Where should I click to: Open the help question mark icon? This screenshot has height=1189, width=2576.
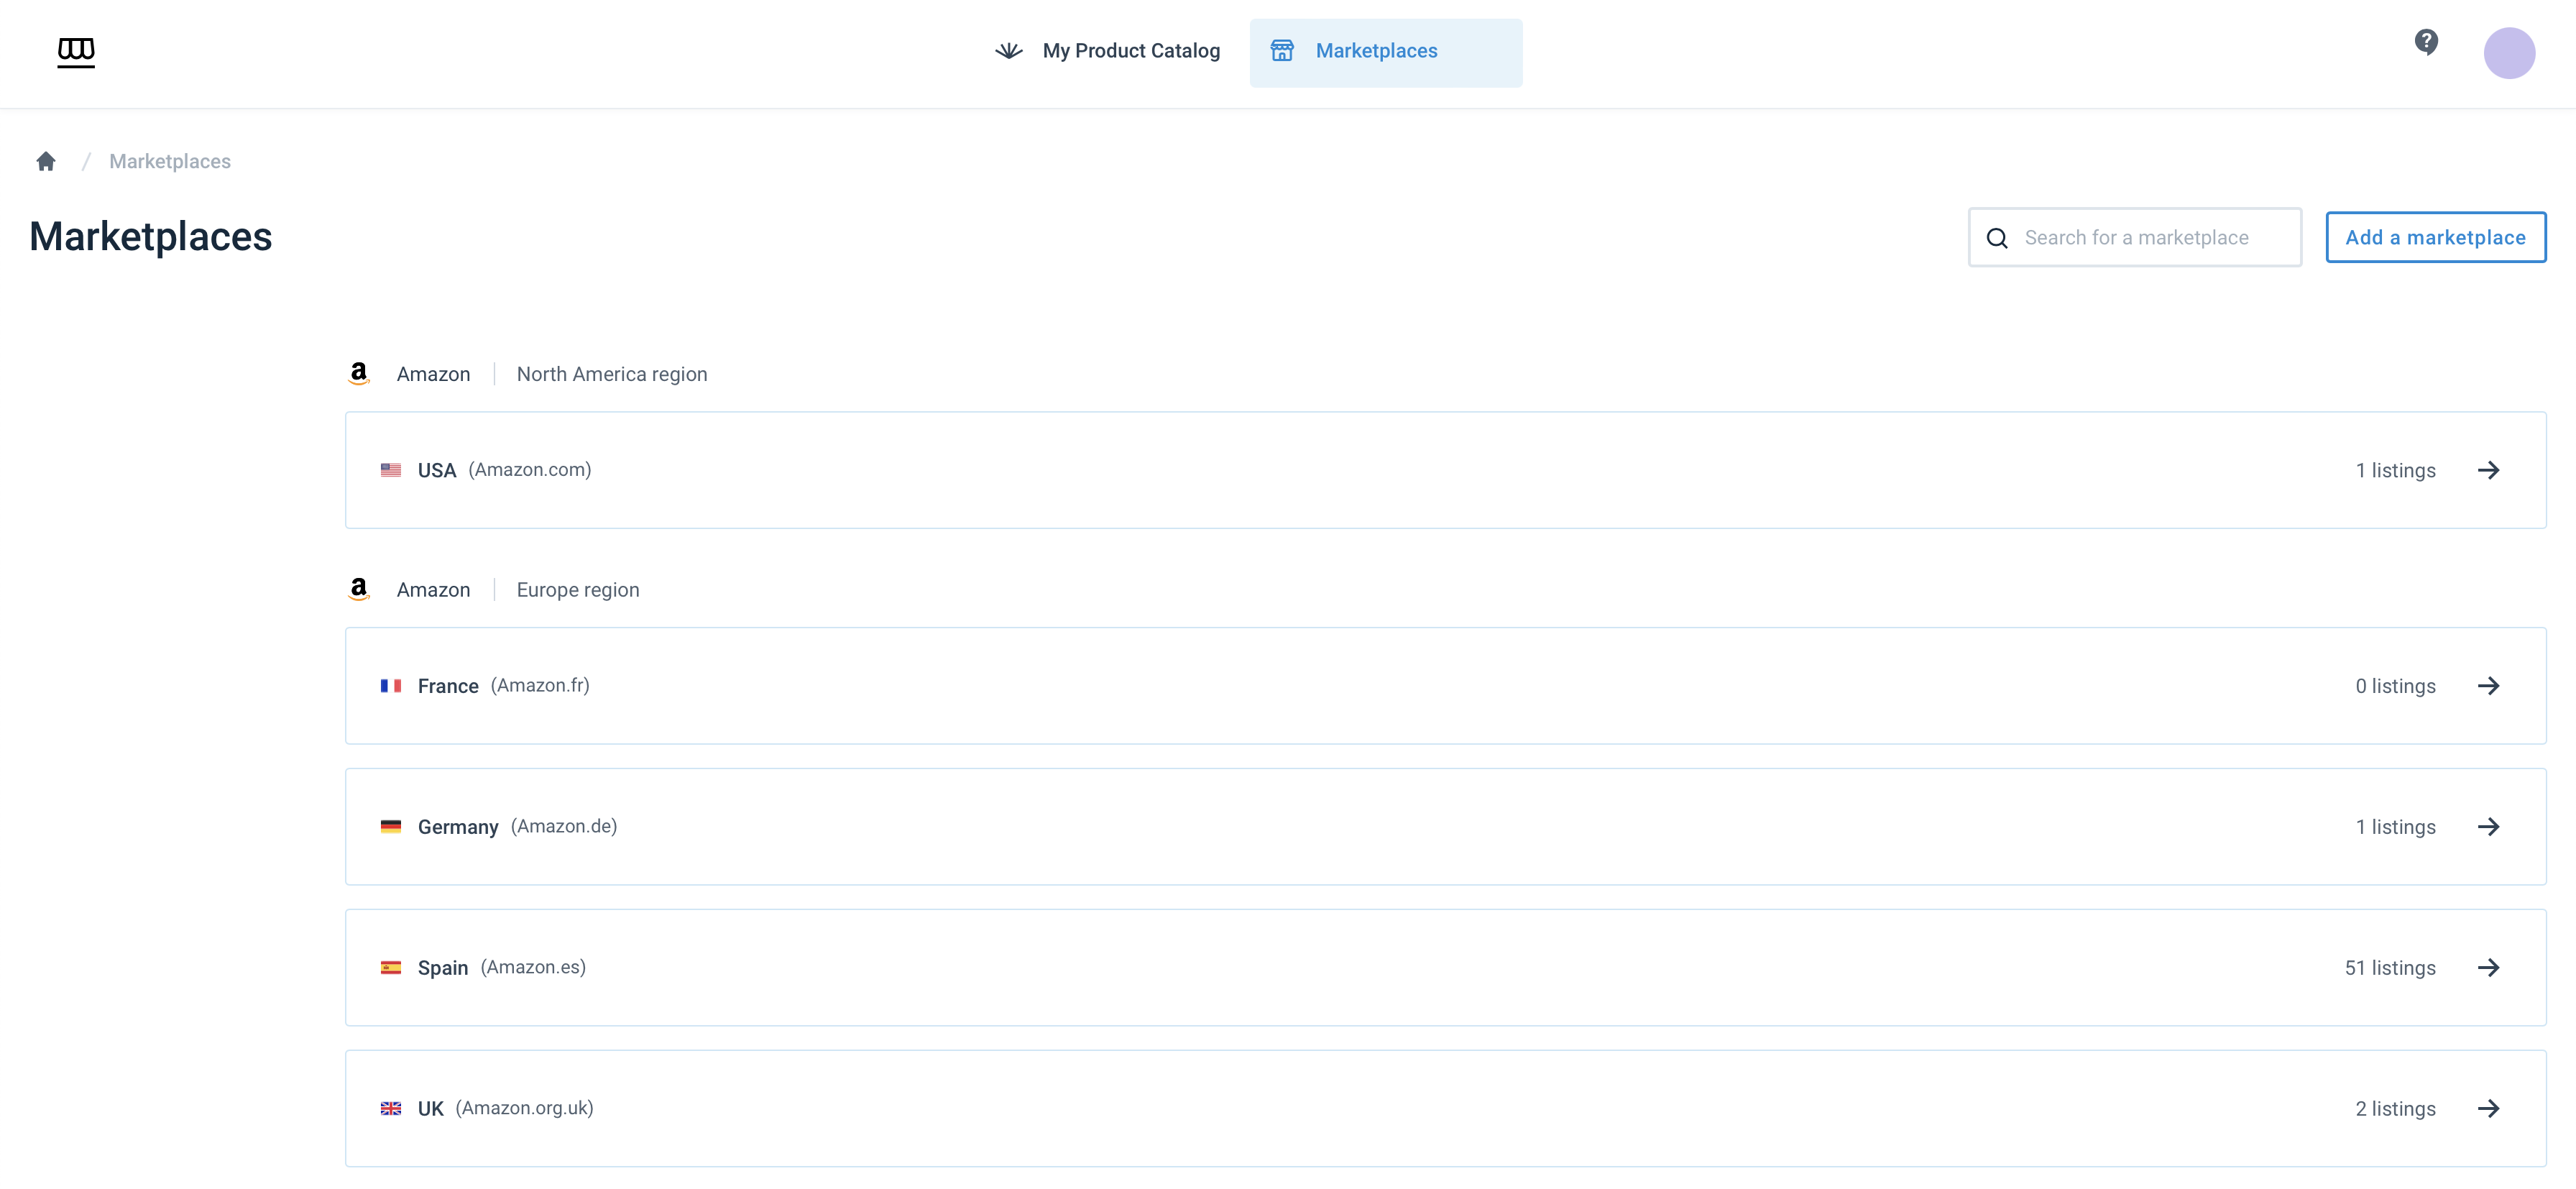tap(2426, 42)
